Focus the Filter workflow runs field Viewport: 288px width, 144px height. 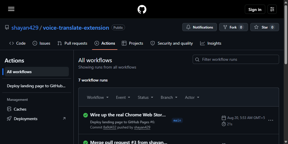point(236,59)
